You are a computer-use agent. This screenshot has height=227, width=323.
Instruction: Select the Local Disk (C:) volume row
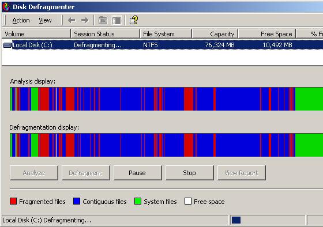163,45
